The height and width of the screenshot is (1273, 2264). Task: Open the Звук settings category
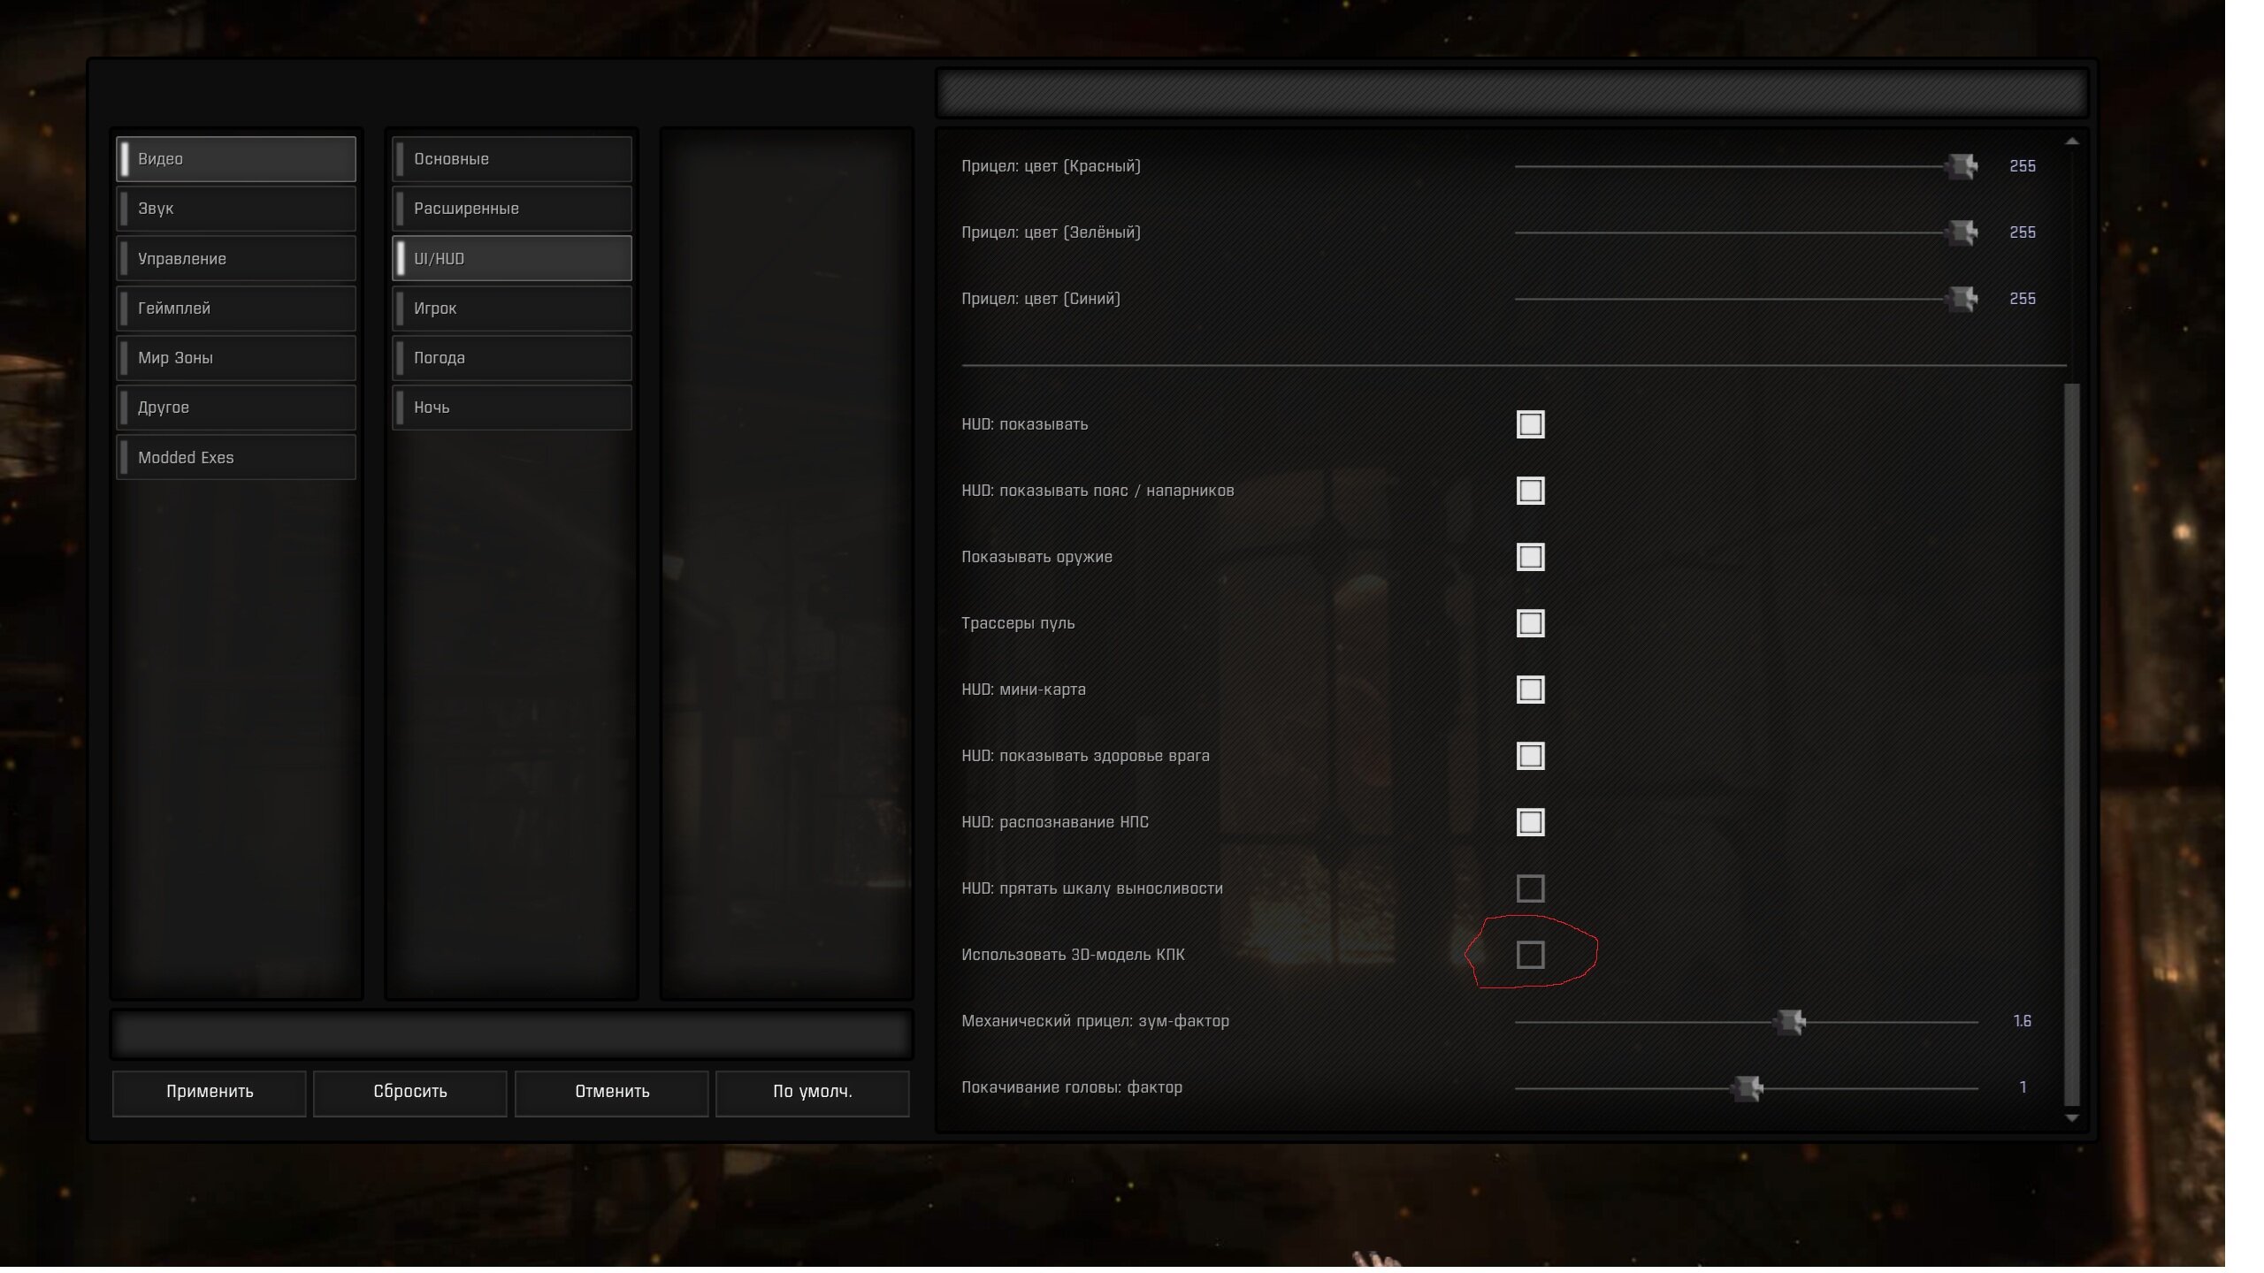pos(236,209)
